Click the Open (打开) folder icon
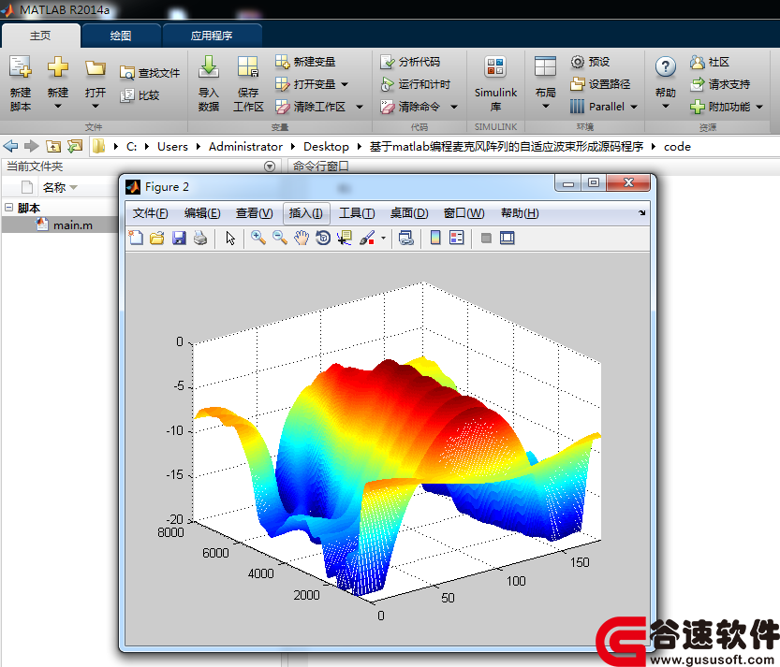 click(95, 67)
